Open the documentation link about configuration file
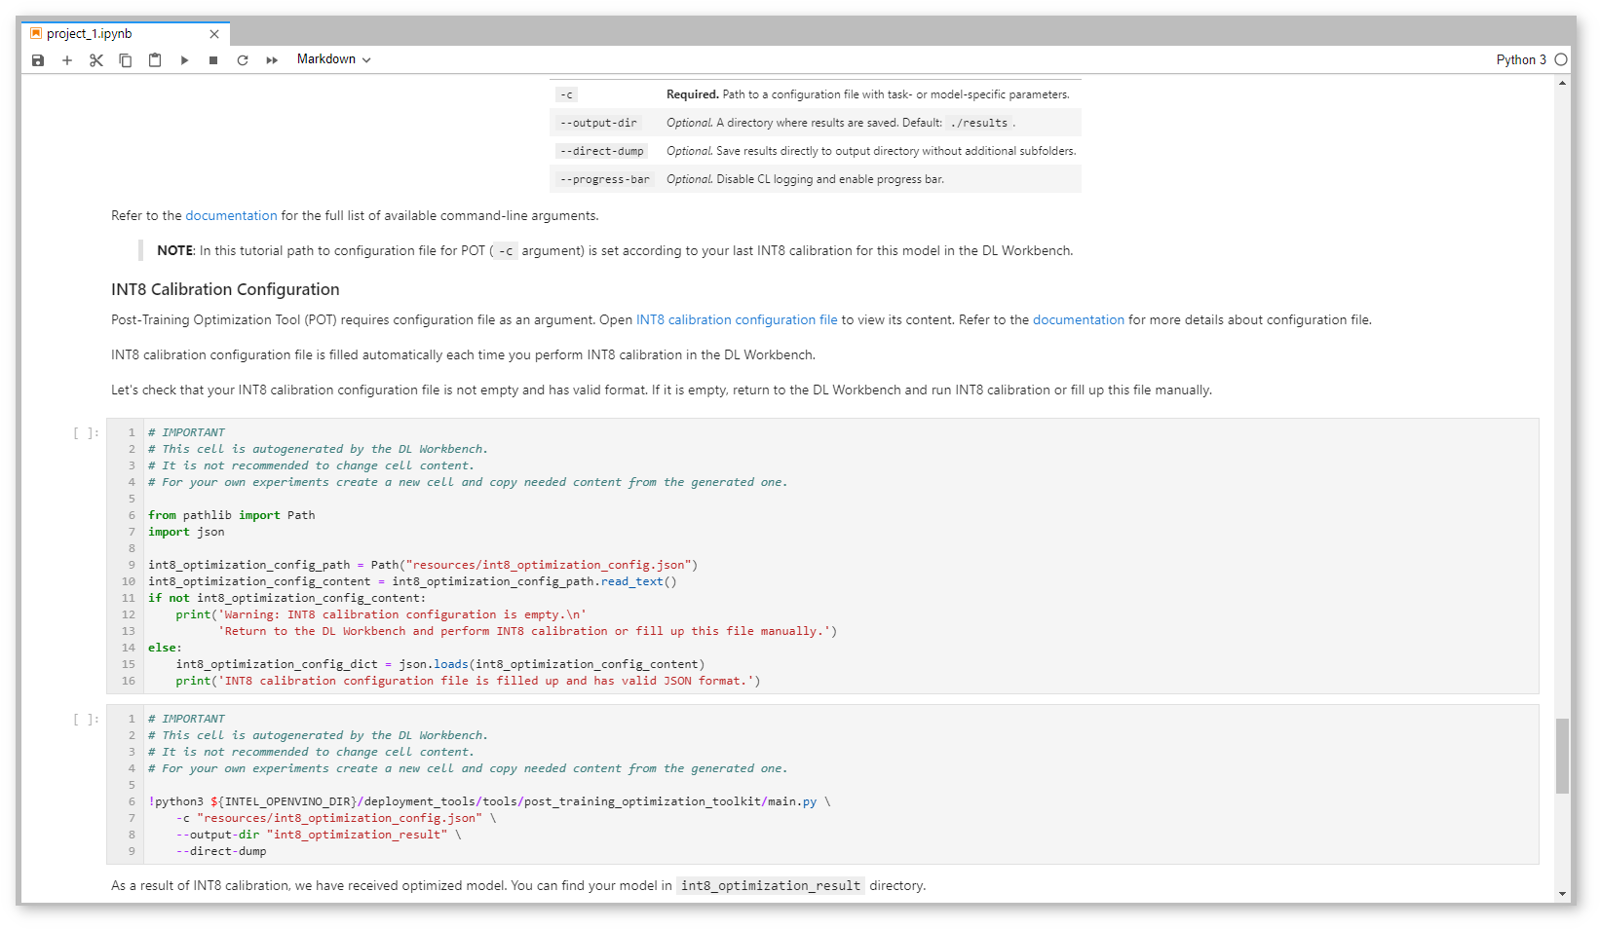This screenshot has height=929, width=1600. click(1079, 320)
